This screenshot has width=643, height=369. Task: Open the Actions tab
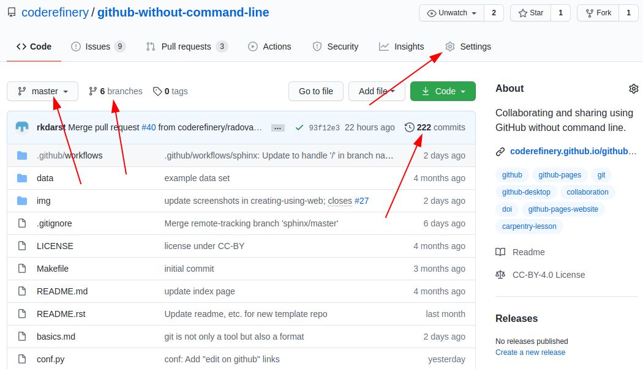[x=269, y=47]
